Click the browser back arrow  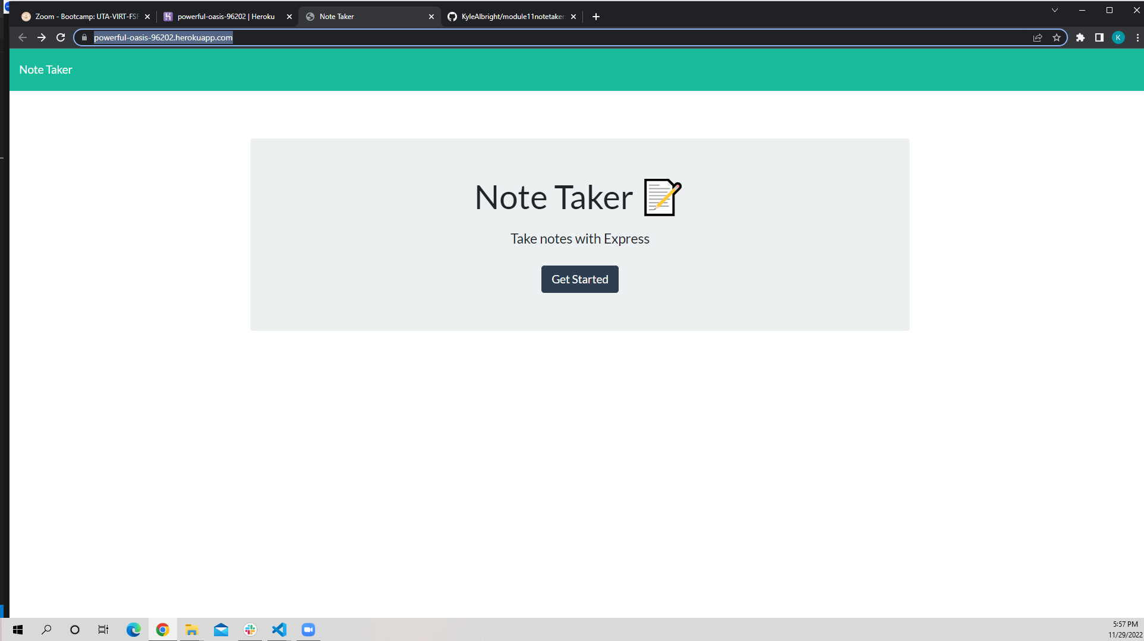(x=22, y=37)
